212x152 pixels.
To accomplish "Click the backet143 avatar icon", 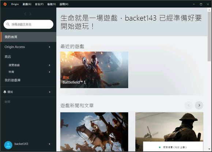I will 8,145.
